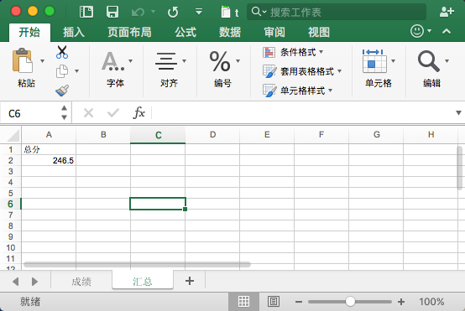465x311 pixels.
Task: Go to next sheet with right arrow
Action: pos(34,282)
